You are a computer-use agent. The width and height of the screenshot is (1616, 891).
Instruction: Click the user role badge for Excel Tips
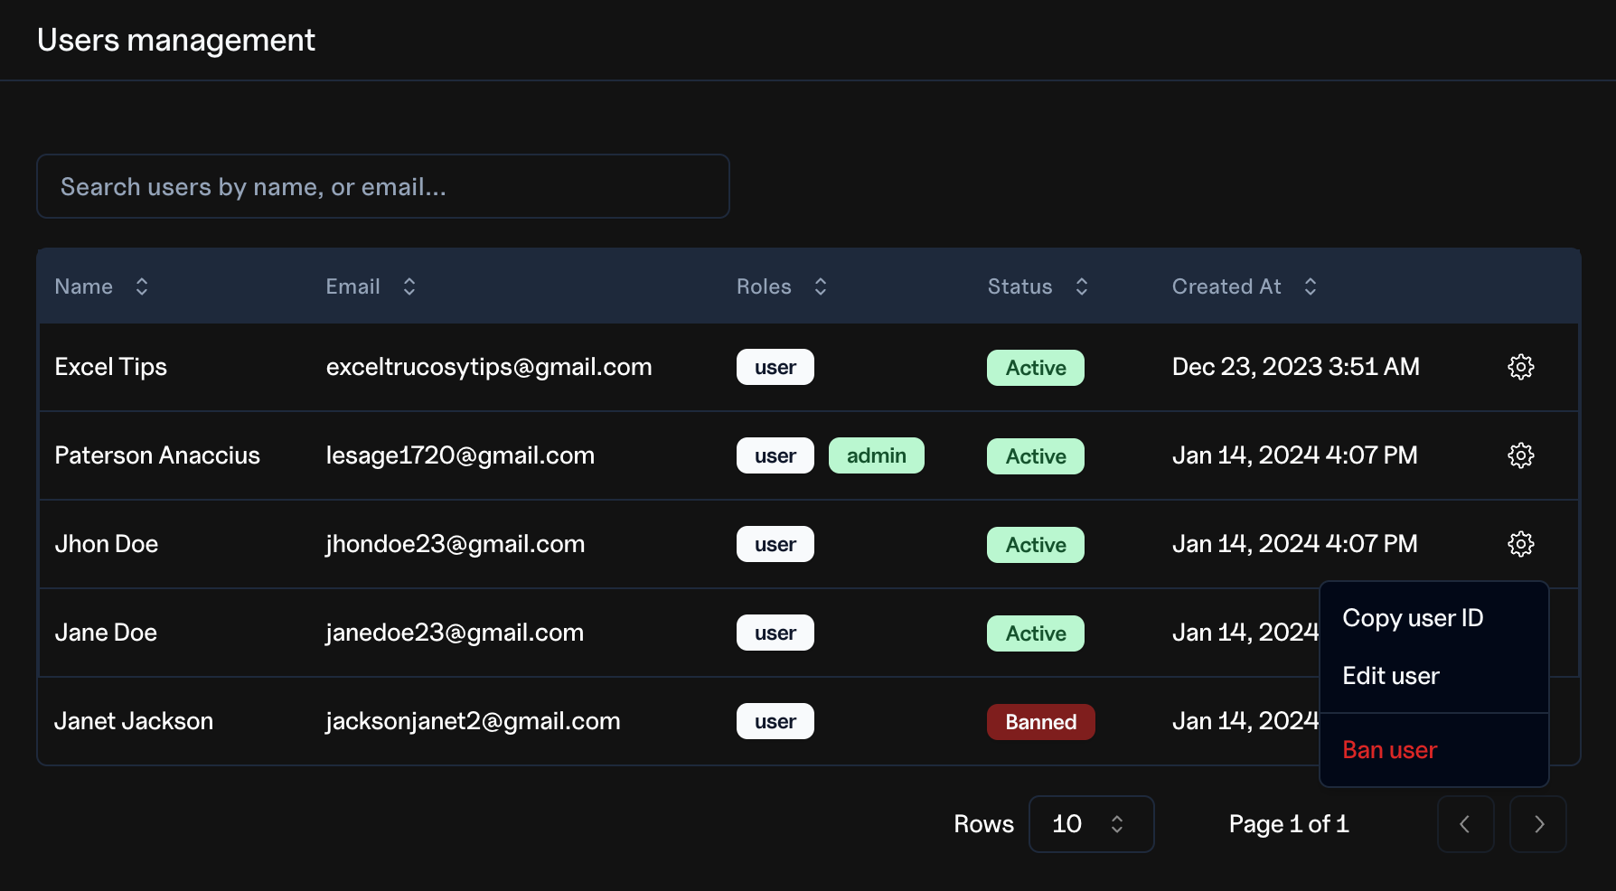pos(775,367)
